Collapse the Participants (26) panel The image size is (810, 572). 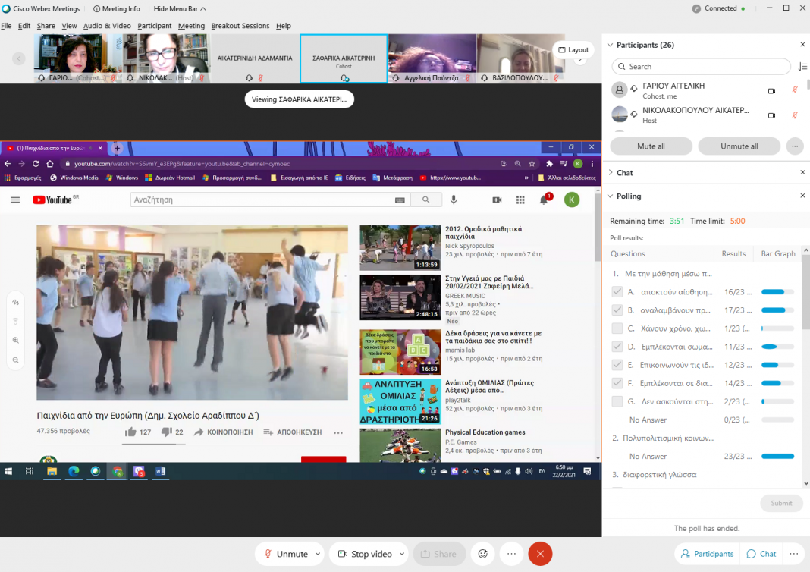(x=611, y=45)
